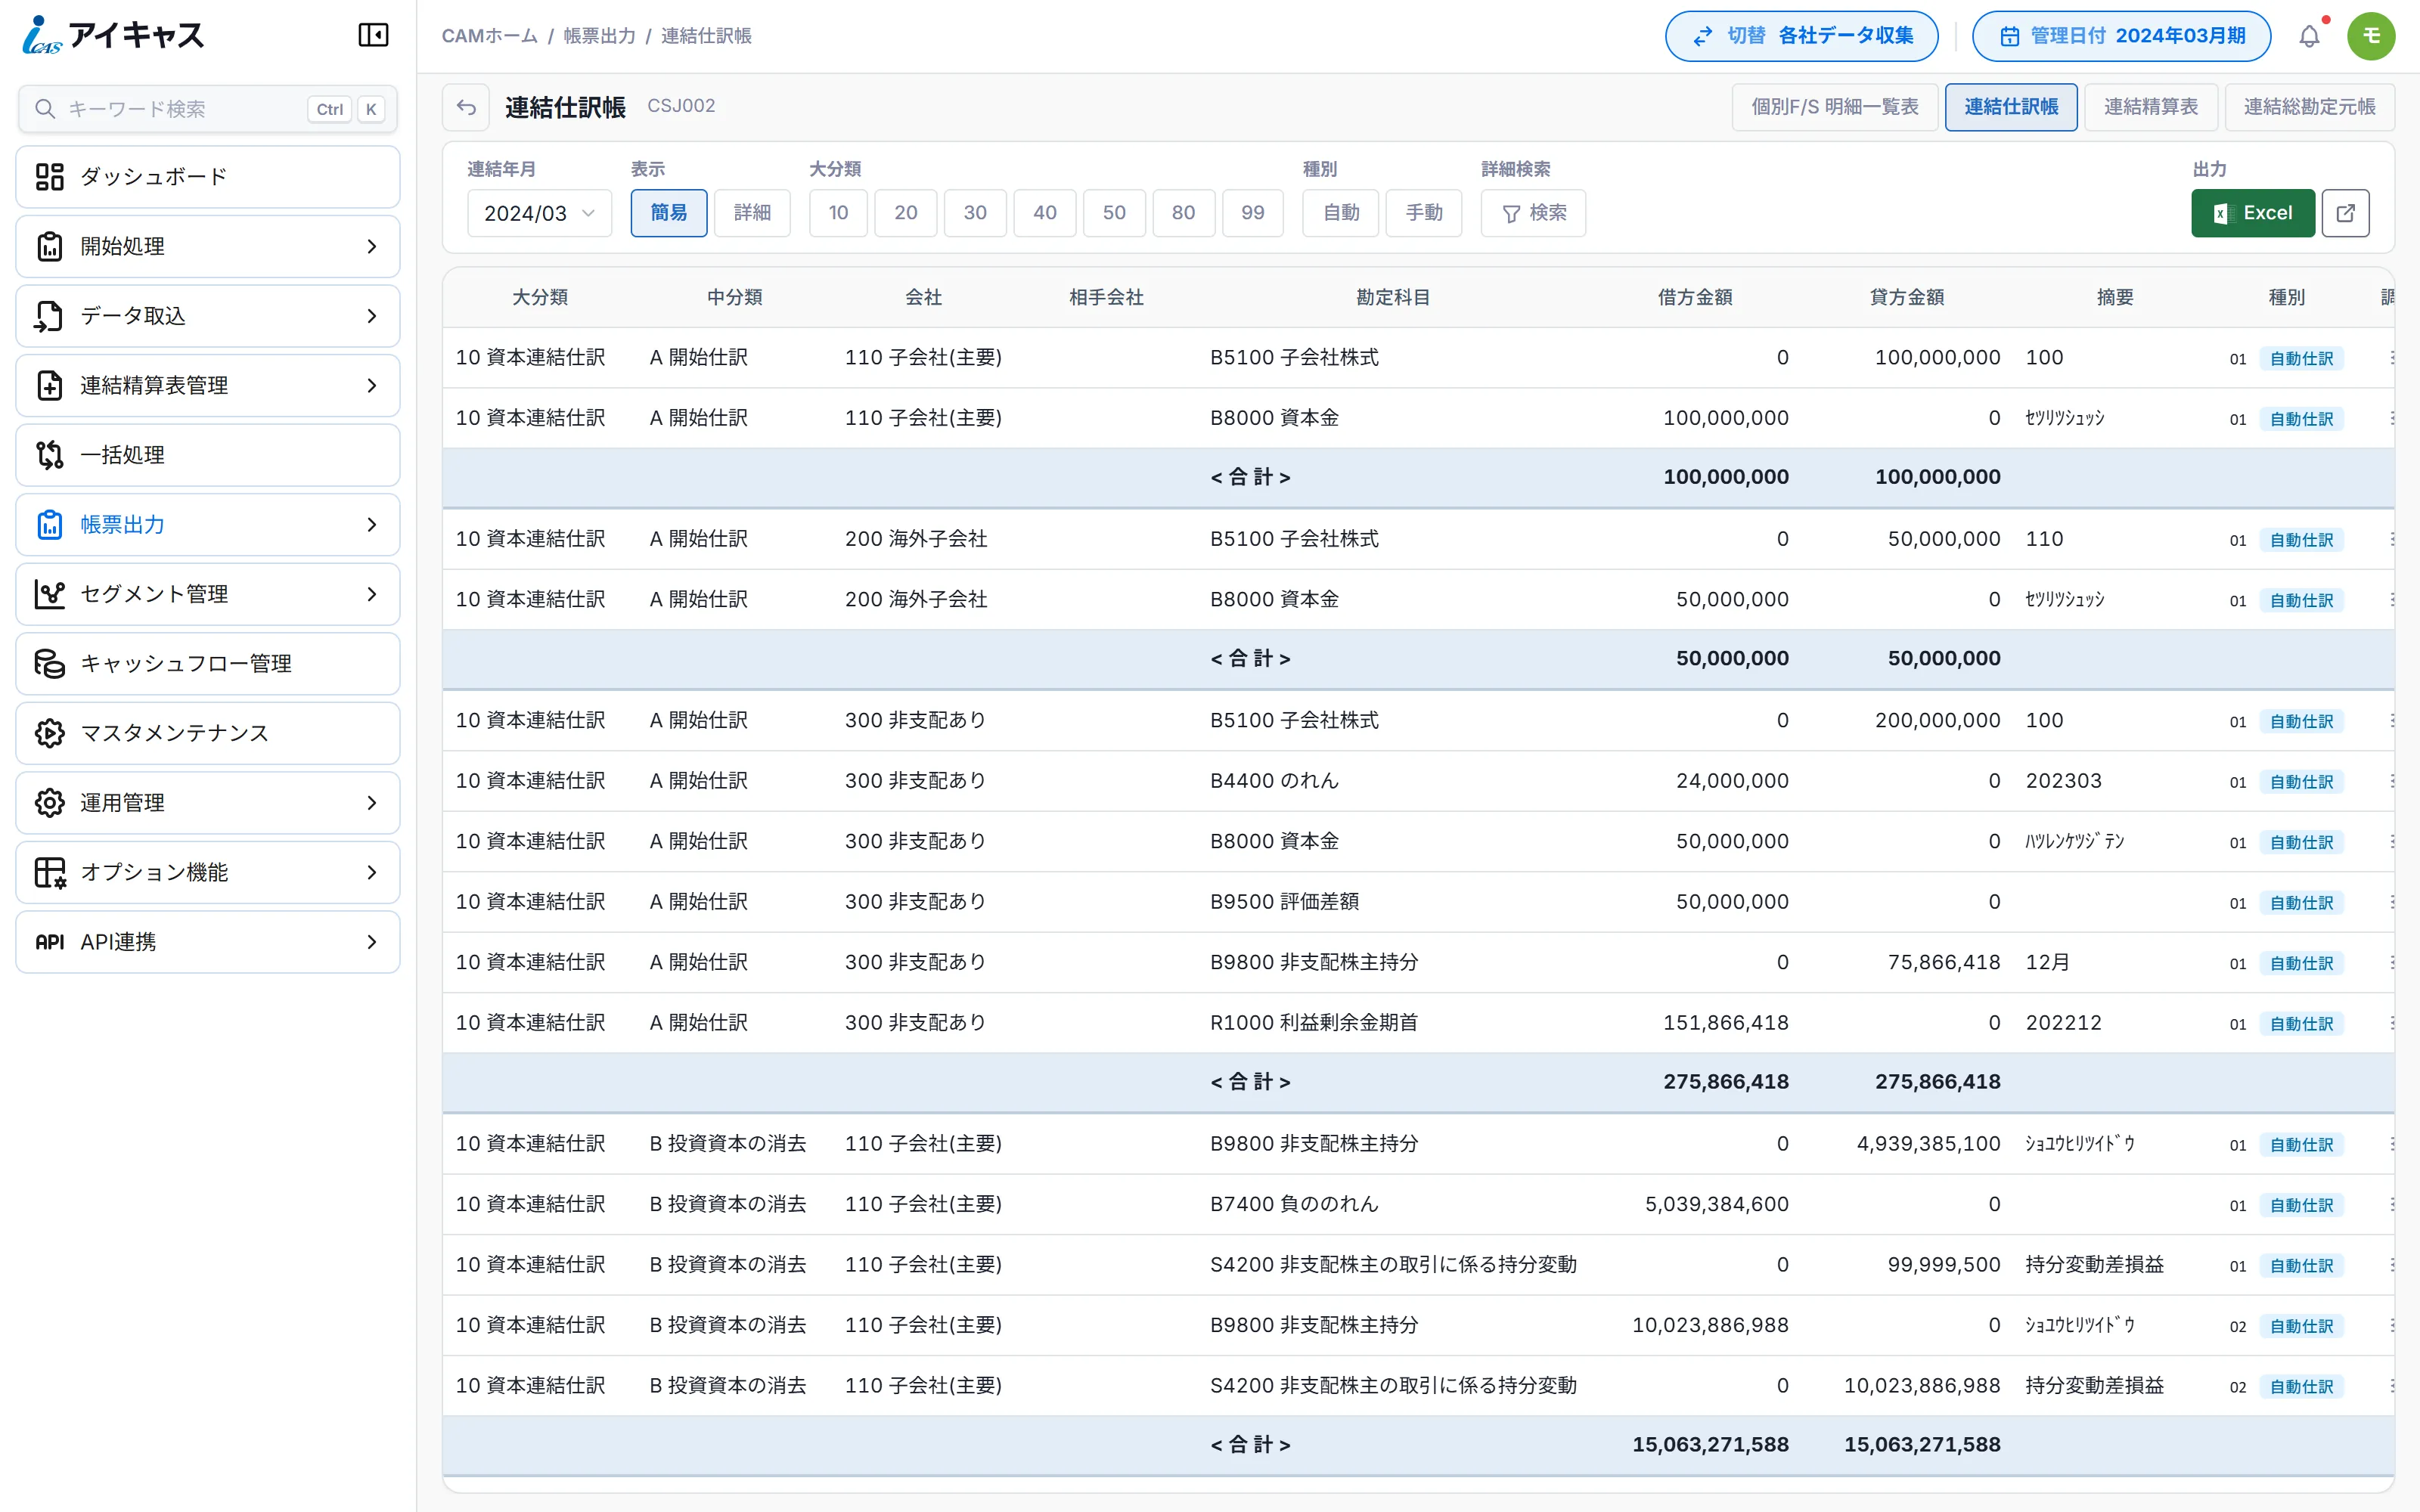2420x1512 pixels.
Task: Click cell B7400 負ののれん
Action: 1294,1204
